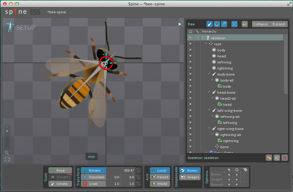Click the rename icon below the tree

click(x=277, y=158)
